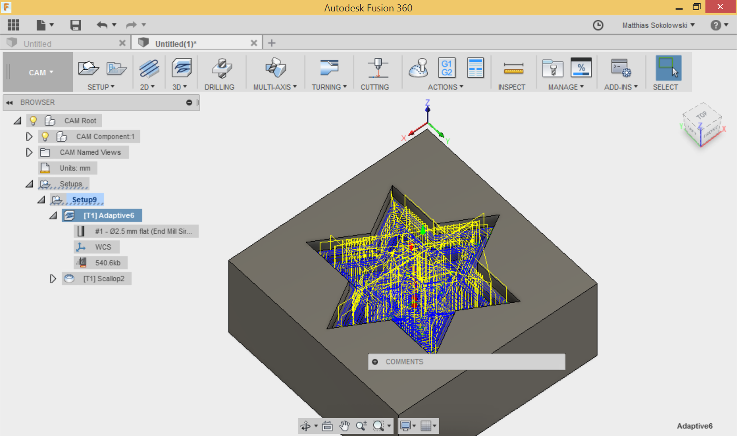Viewport: 737px width, 436px height.
Task: Open the data panel grid icon
Action: pyautogui.click(x=14, y=25)
